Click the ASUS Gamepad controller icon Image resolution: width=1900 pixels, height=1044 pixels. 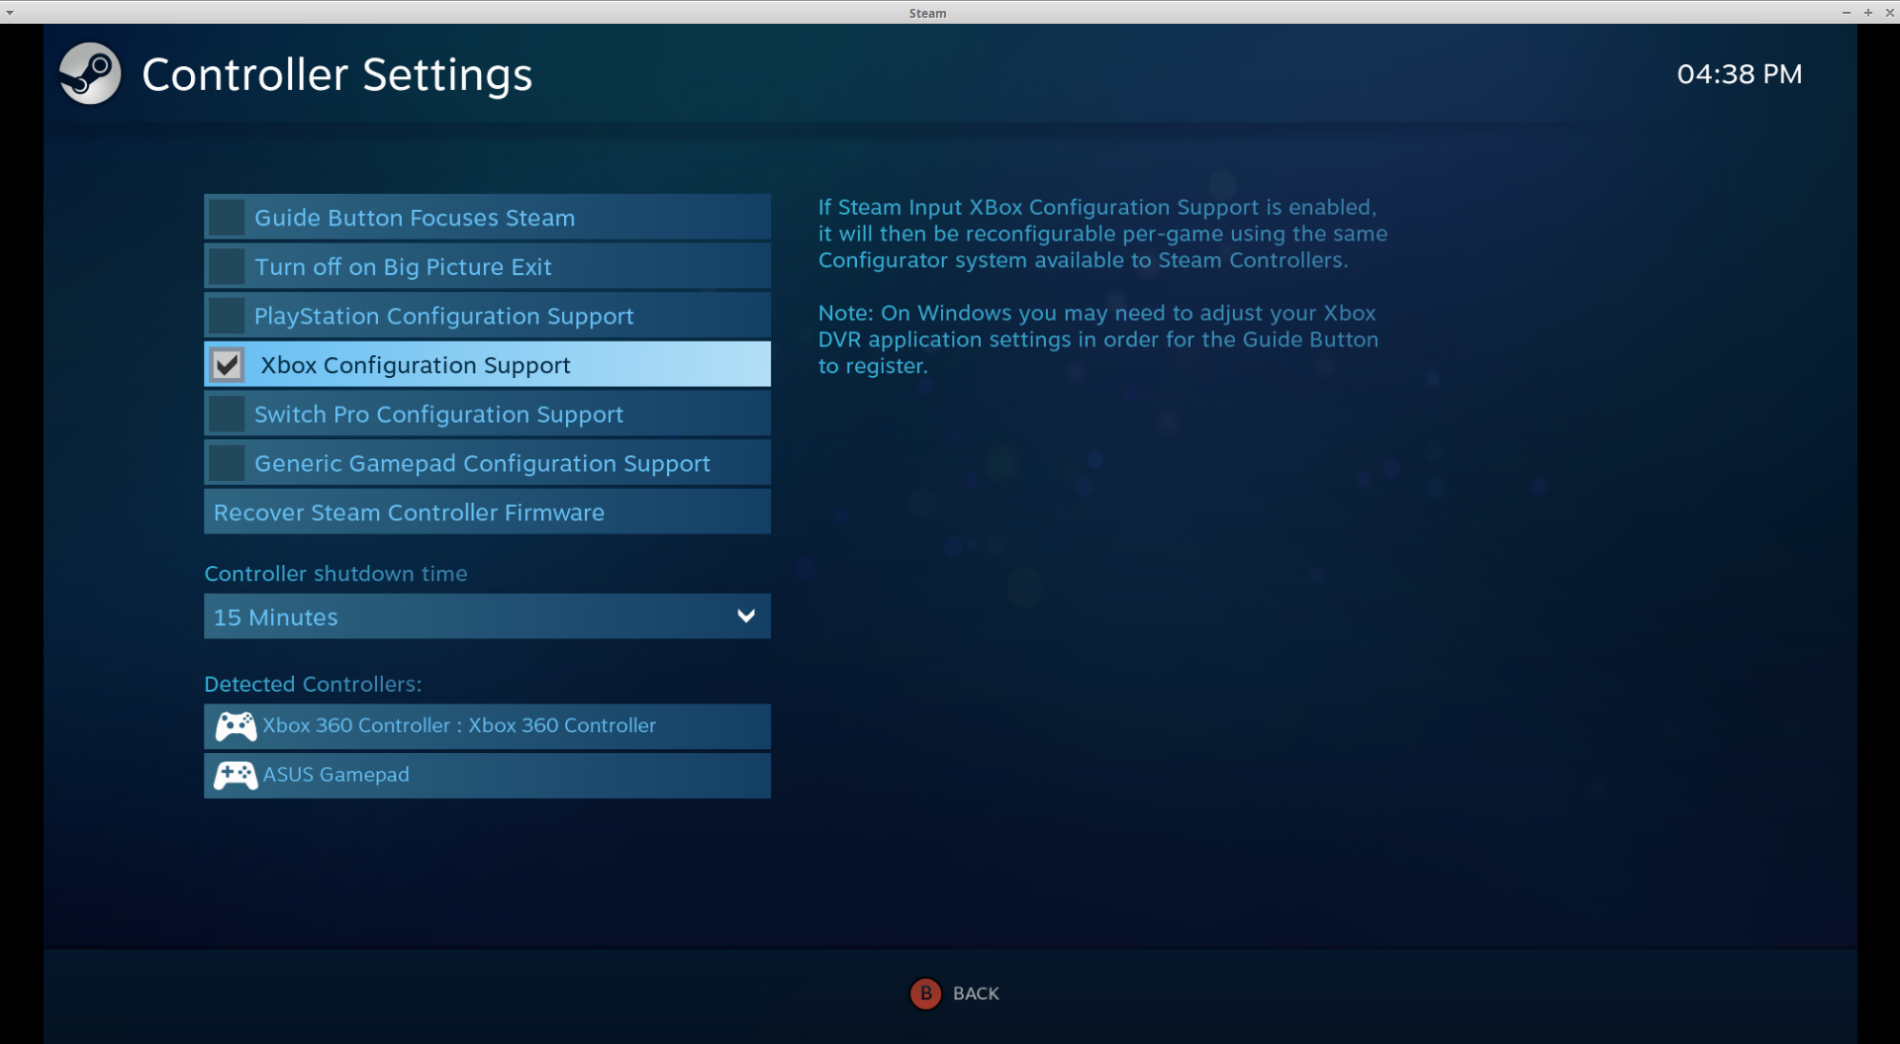[x=236, y=776]
